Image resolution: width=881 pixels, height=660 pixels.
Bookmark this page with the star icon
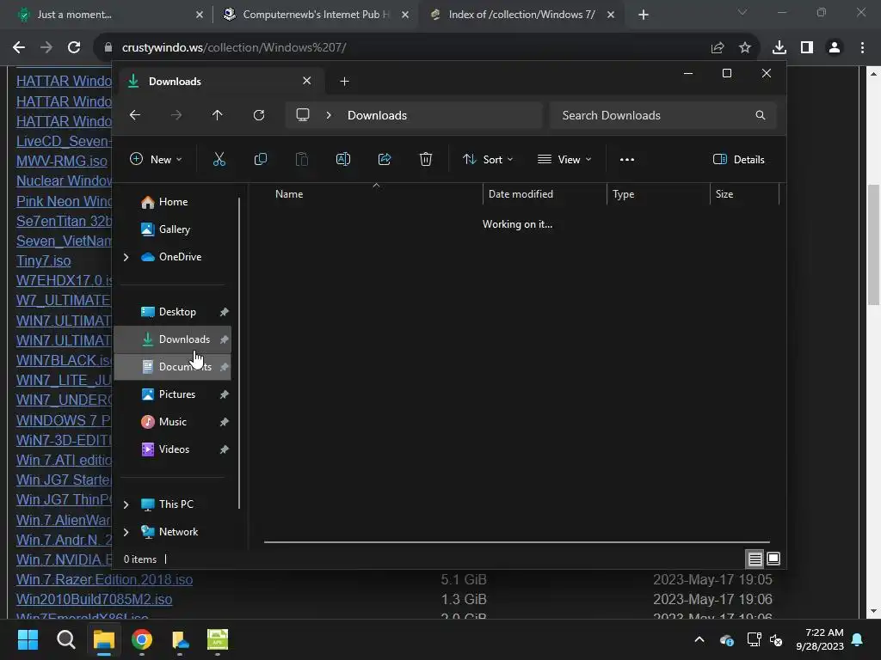click(x=745, y=48)
